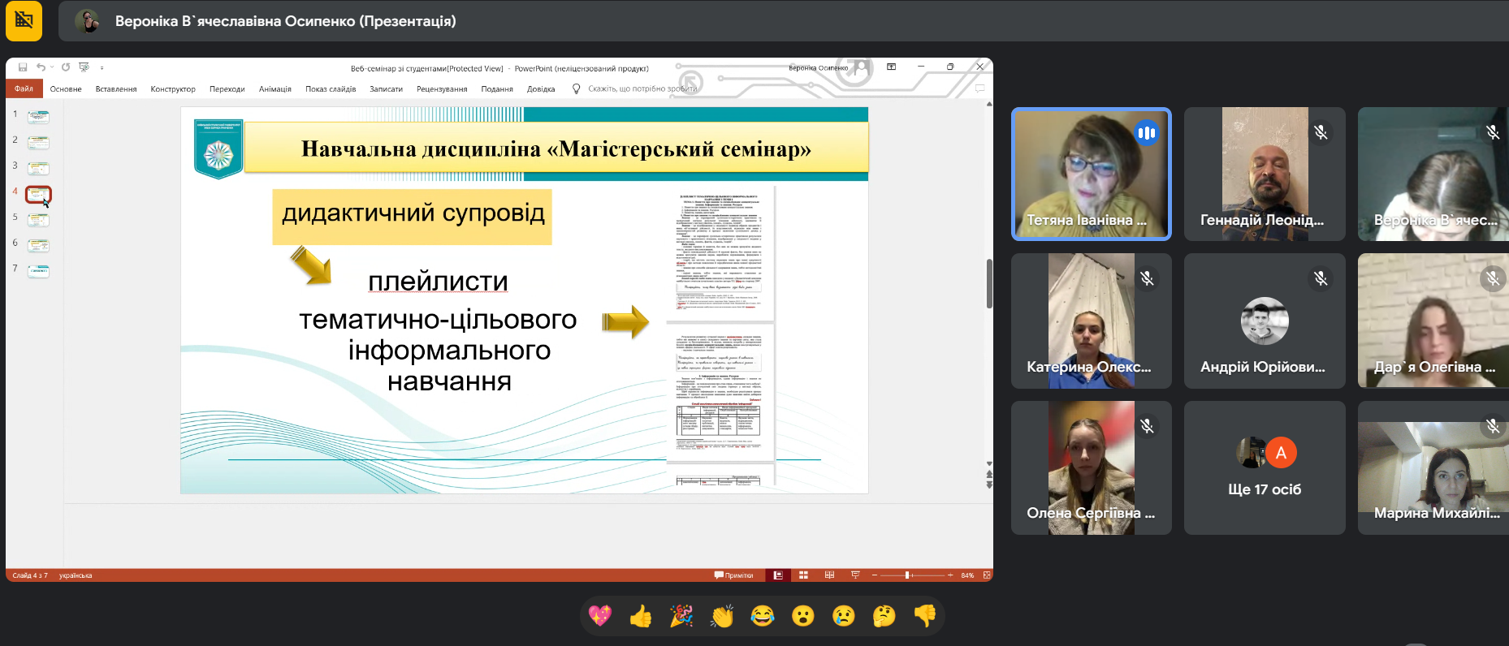
Task: Expand the Undo dropdown arrow
Action: tap(52, 67)
